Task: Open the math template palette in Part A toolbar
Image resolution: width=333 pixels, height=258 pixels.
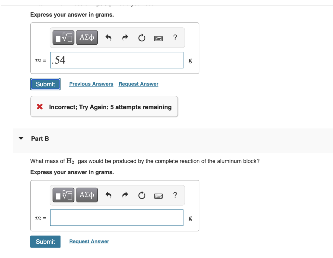Action: (x=63, y=37)
